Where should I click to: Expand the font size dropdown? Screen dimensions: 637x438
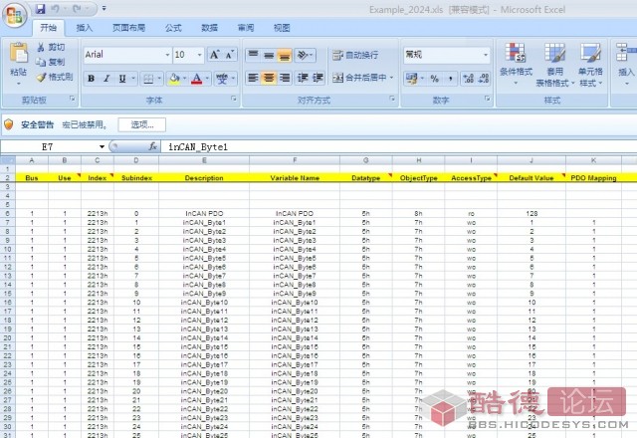point(197,55)
